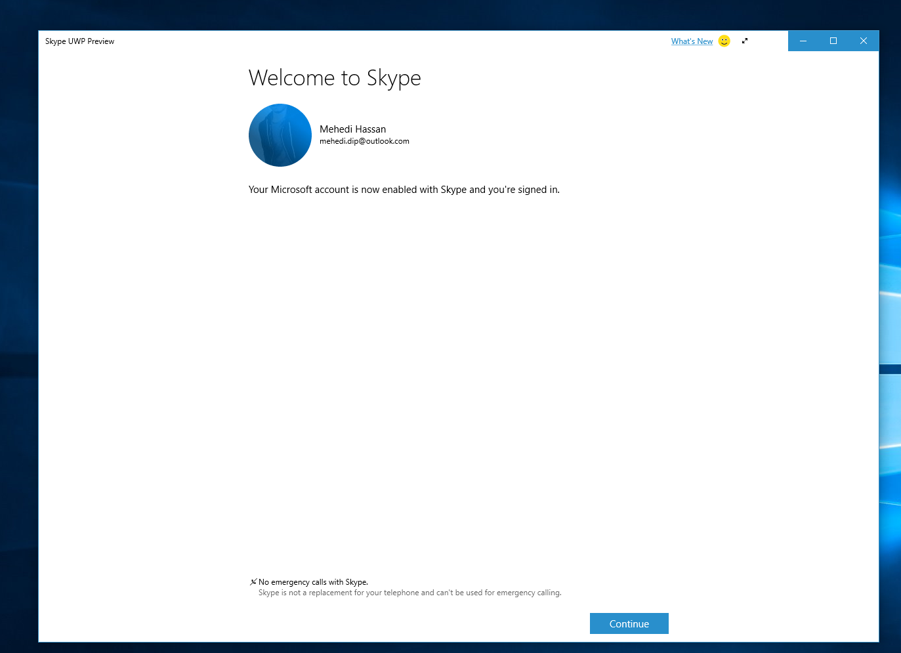Click the 'Skype is not a replacement' disclaimer
901x653 pixels.
point(409,593)
